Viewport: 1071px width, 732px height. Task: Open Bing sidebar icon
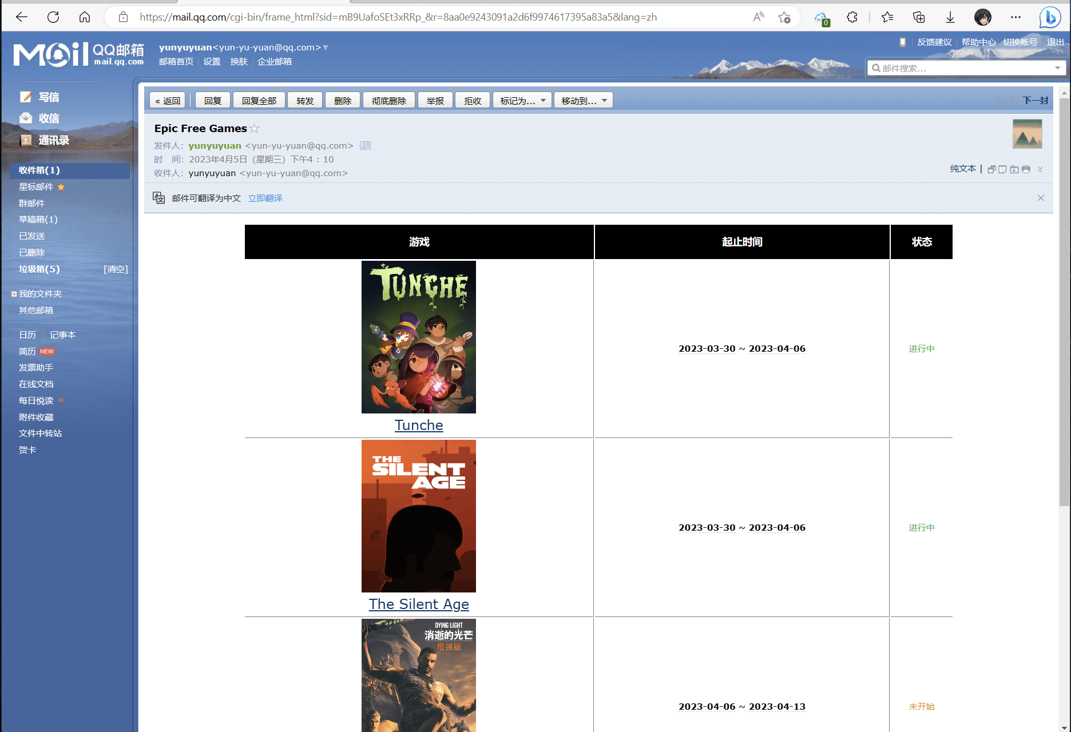click(x=1050, y=17)
